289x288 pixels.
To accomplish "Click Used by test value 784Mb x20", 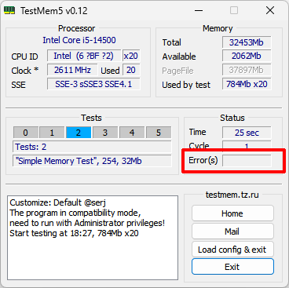I will pos(247,84).
